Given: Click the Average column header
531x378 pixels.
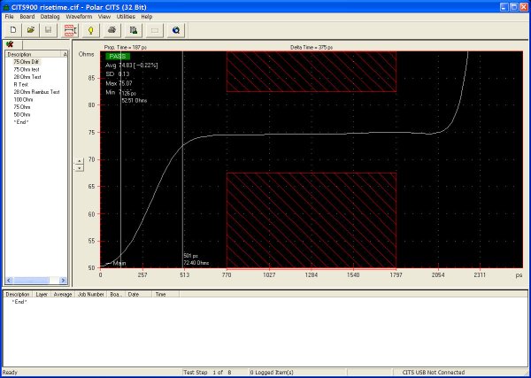Looking at the screenshot, I should [63, 294].
